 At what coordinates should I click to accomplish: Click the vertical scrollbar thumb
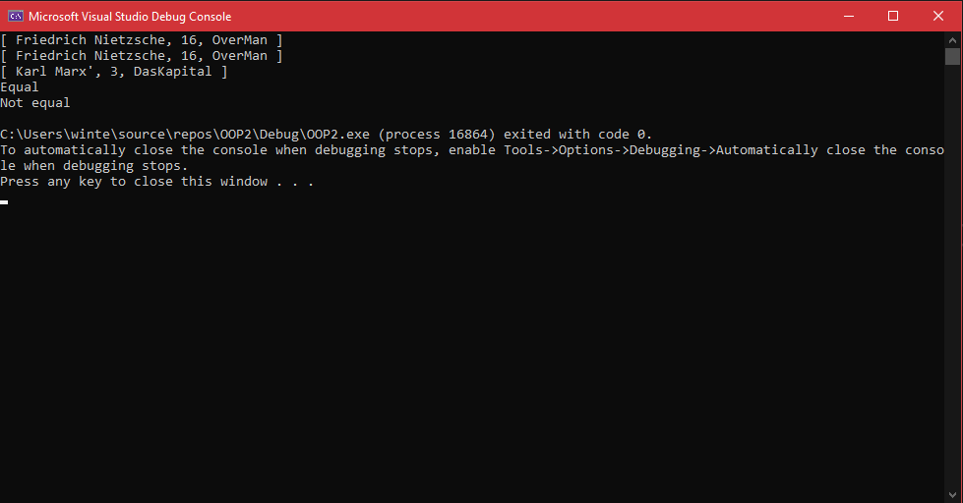(952, 56)
